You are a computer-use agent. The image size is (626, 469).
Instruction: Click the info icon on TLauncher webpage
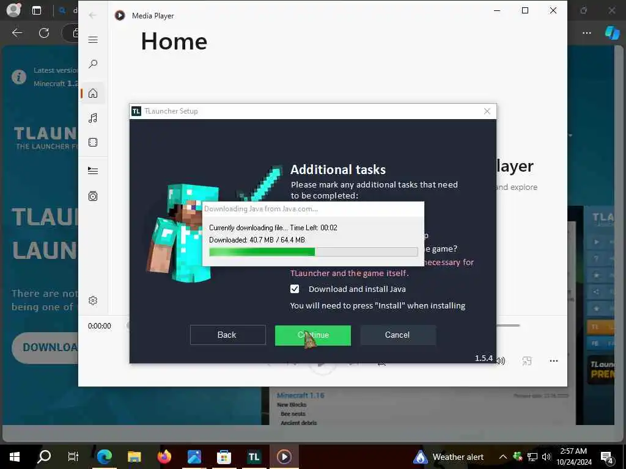click(x=19, y=76)
